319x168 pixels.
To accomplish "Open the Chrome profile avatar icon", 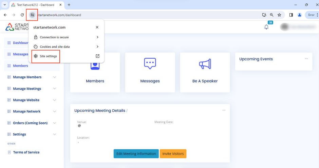I will (x=300, y=15).
